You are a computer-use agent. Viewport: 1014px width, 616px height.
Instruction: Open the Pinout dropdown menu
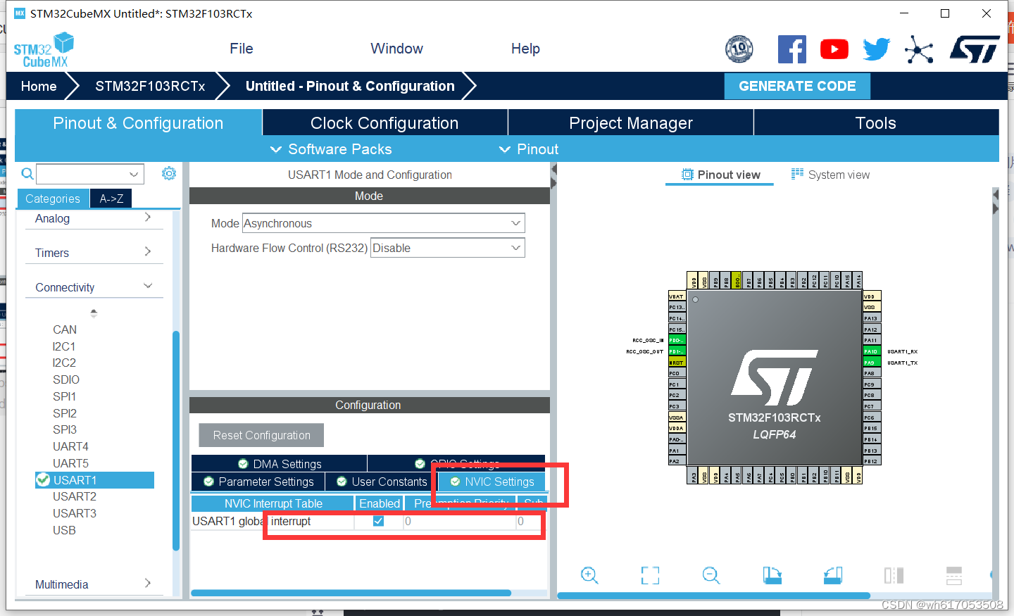tap(529, 149)
